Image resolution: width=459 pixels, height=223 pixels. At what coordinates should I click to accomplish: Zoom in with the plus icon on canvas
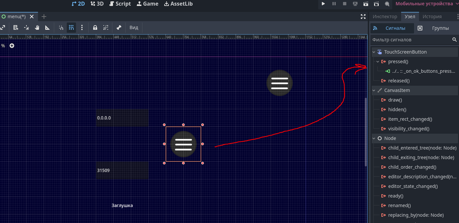12,46
